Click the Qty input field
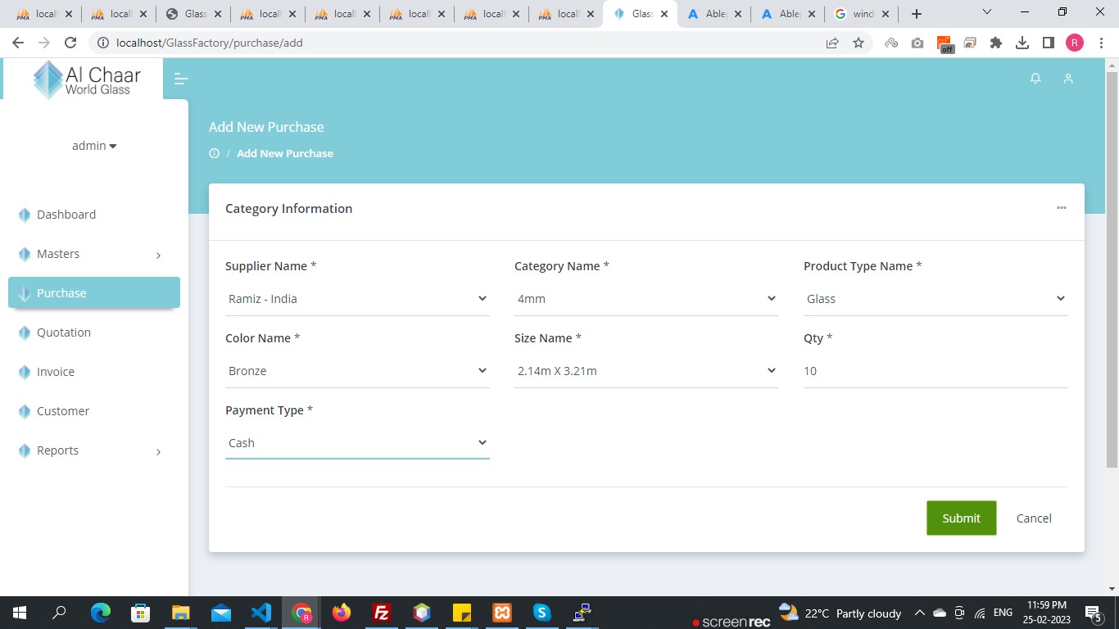 click(935, 371)
